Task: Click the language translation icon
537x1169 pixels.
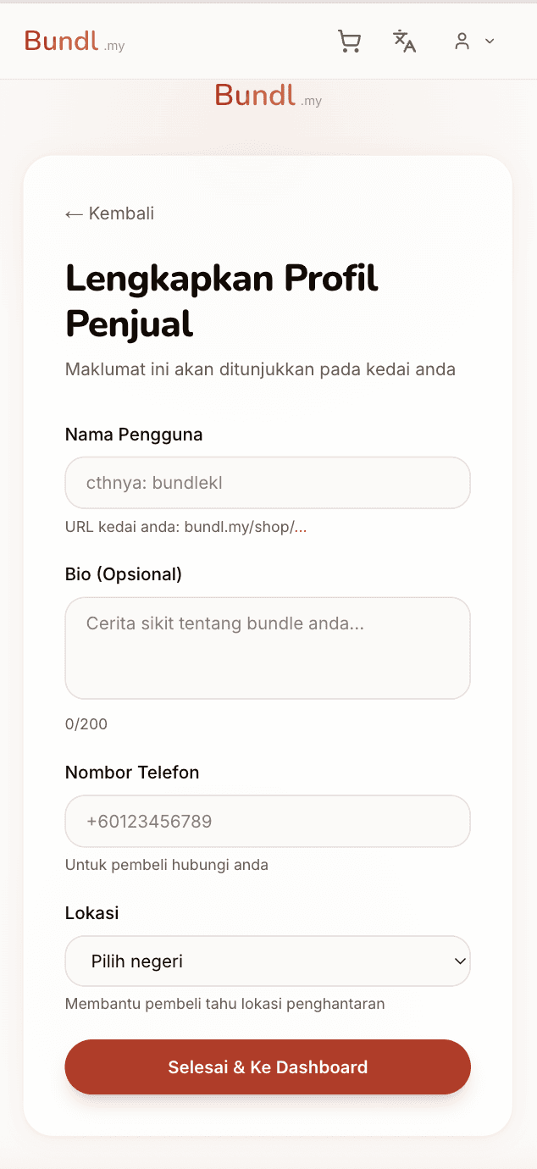Action: pyautogui.click(x=405, y=41)
